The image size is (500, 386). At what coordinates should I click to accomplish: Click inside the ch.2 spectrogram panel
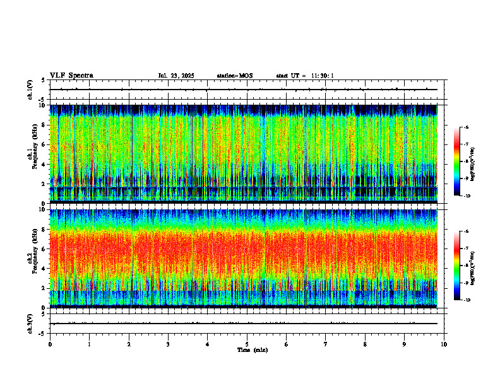(x=243, y=258)
